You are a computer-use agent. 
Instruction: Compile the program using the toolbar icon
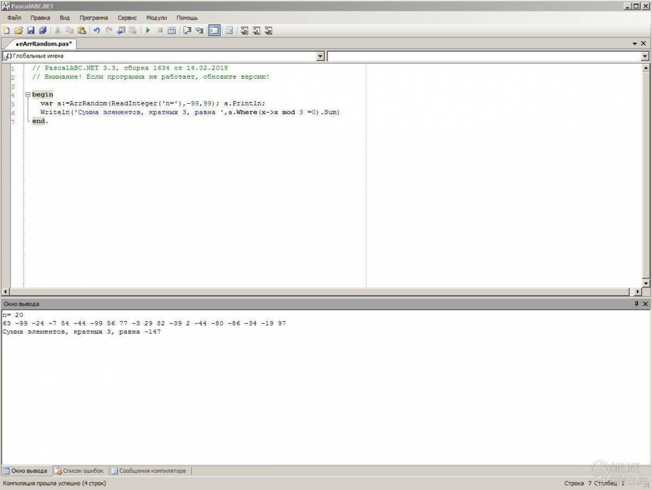pos(172,30)
